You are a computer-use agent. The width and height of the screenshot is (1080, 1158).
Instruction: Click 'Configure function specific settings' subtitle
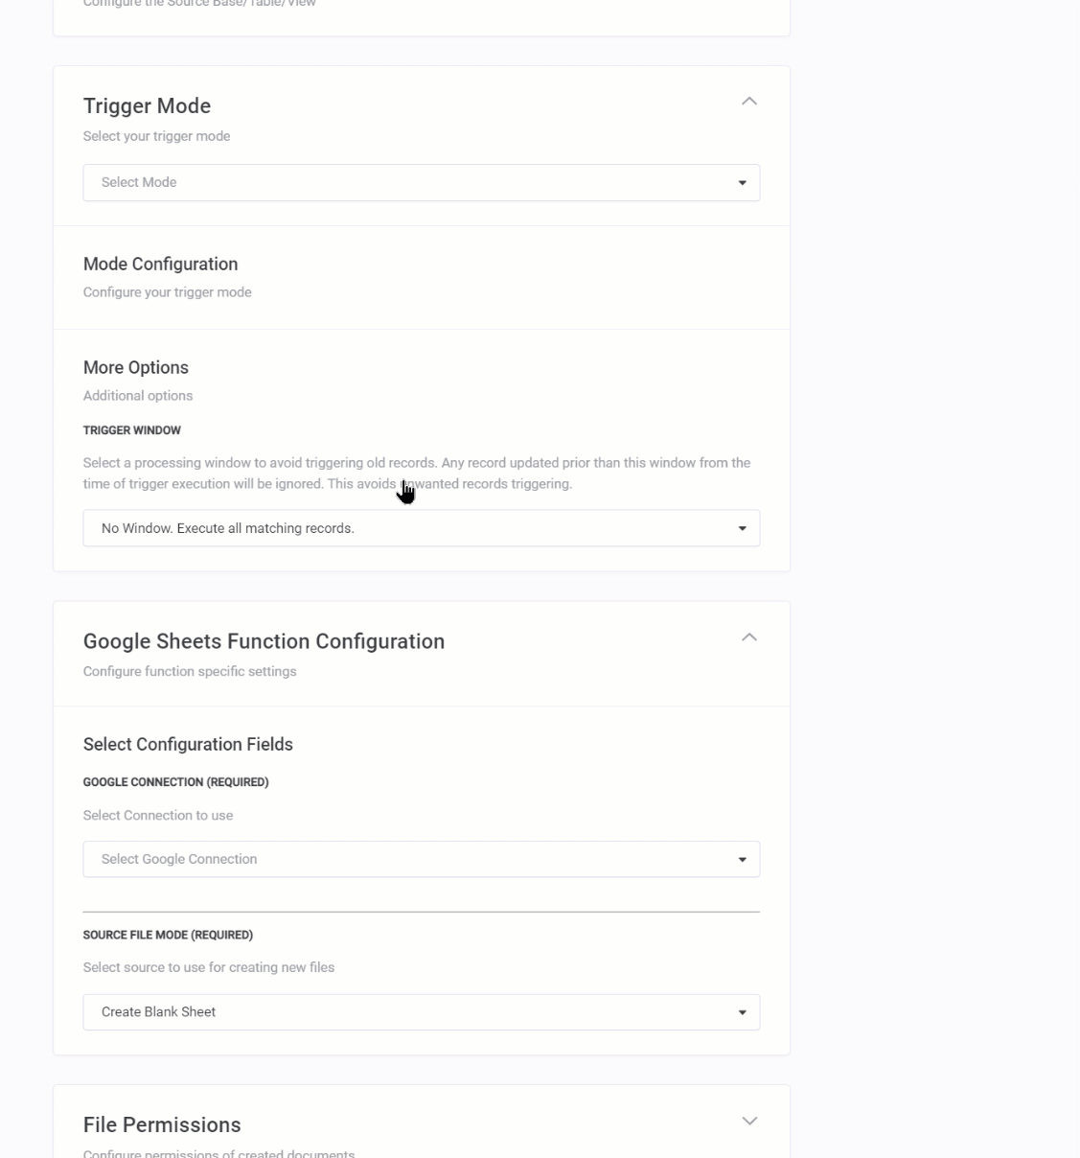coord(190,672)
